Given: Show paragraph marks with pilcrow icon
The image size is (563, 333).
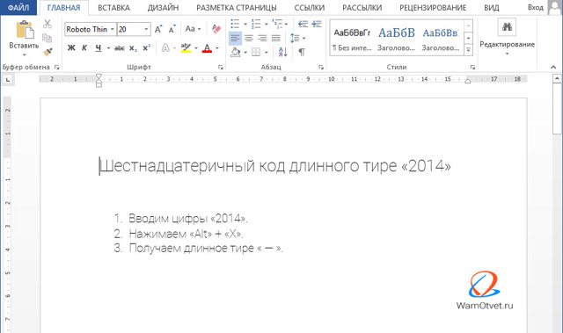Looking at the screenshot, I should (x=302, y=52).
